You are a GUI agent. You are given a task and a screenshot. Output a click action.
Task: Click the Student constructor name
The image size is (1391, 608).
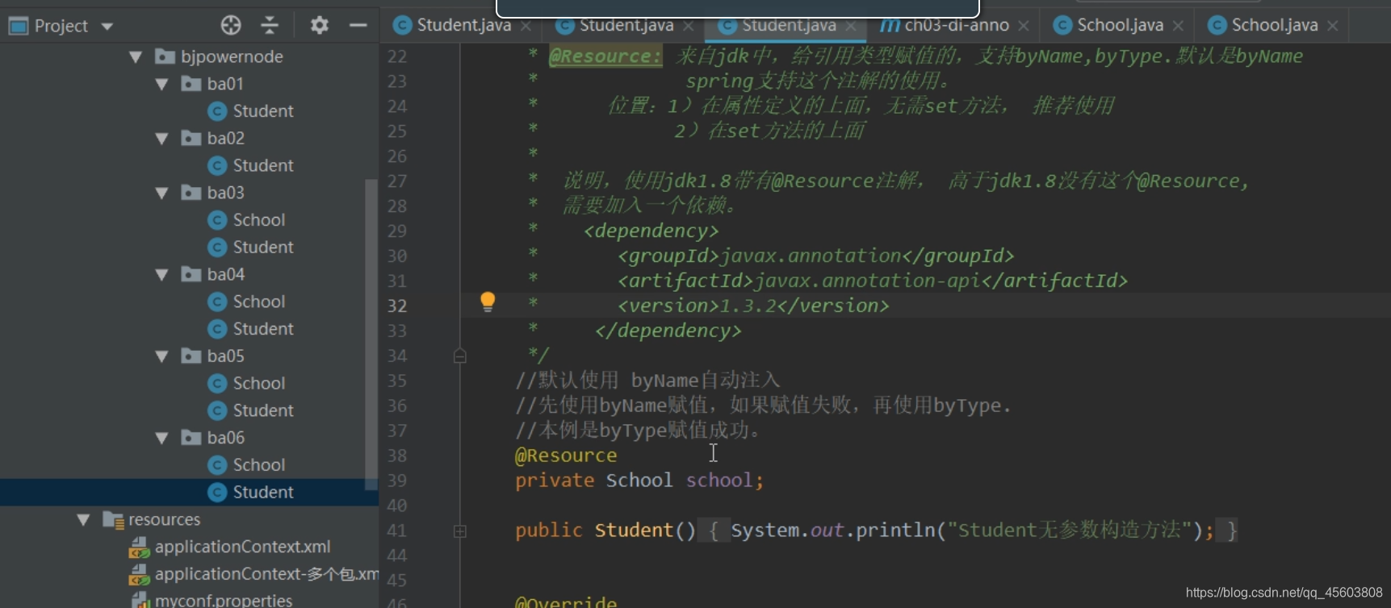pyautogui.click(x=634, y=531)
